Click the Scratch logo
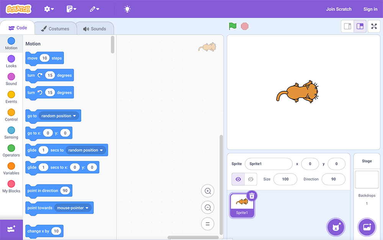383x240 pixels. 18,9
